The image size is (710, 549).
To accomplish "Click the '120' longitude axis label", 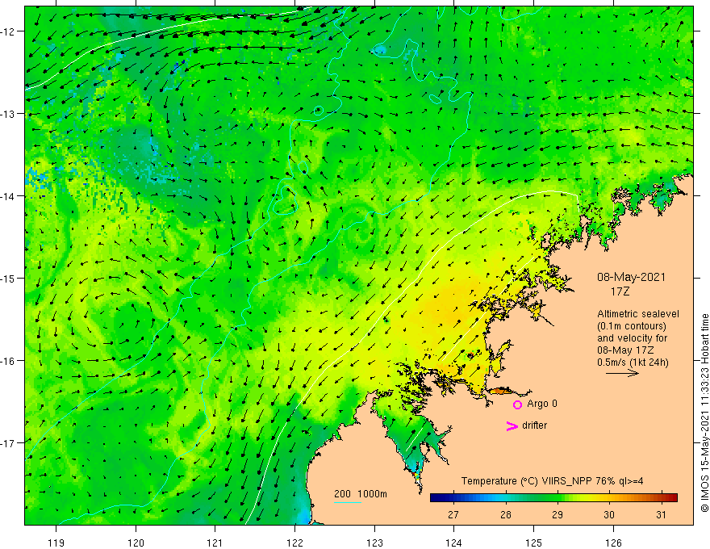I will coord(136,543).
